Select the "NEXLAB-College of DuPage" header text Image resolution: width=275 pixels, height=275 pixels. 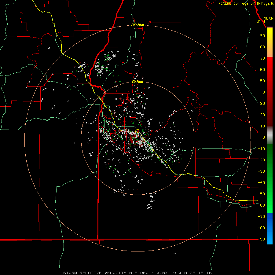click(244, 3)
